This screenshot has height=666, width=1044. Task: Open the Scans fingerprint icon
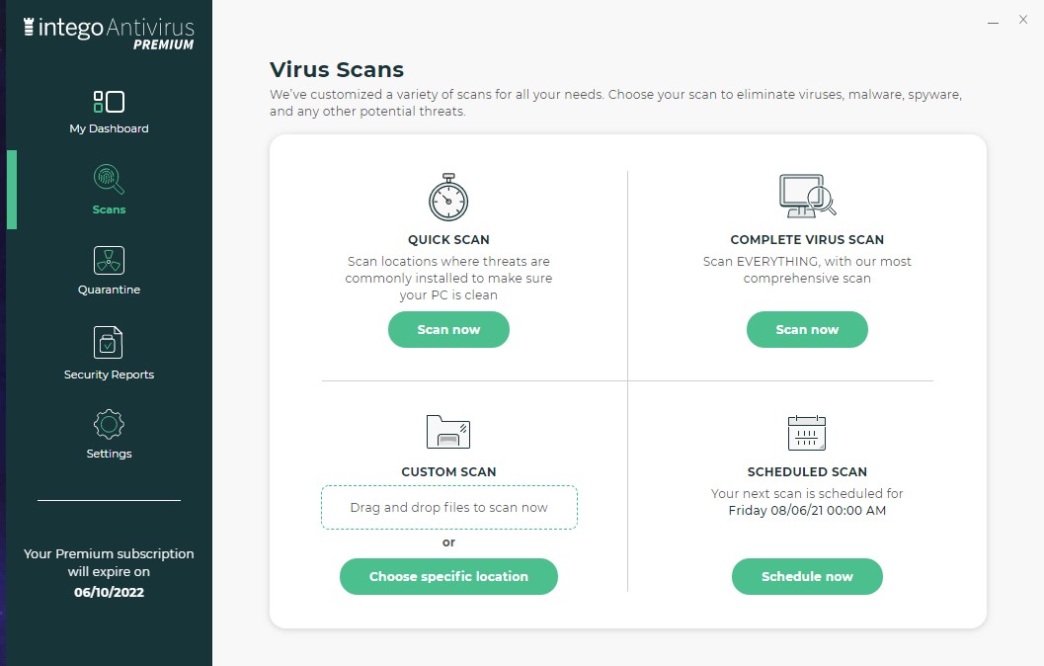[109, 180]
